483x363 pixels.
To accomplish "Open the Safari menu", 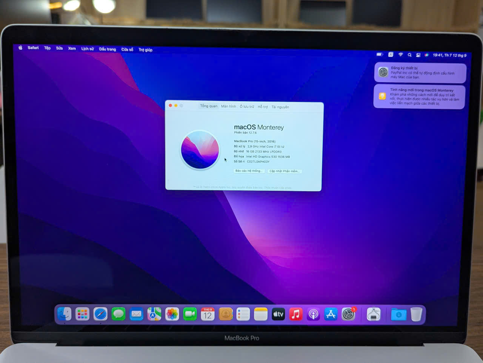I will pos(33,48).
